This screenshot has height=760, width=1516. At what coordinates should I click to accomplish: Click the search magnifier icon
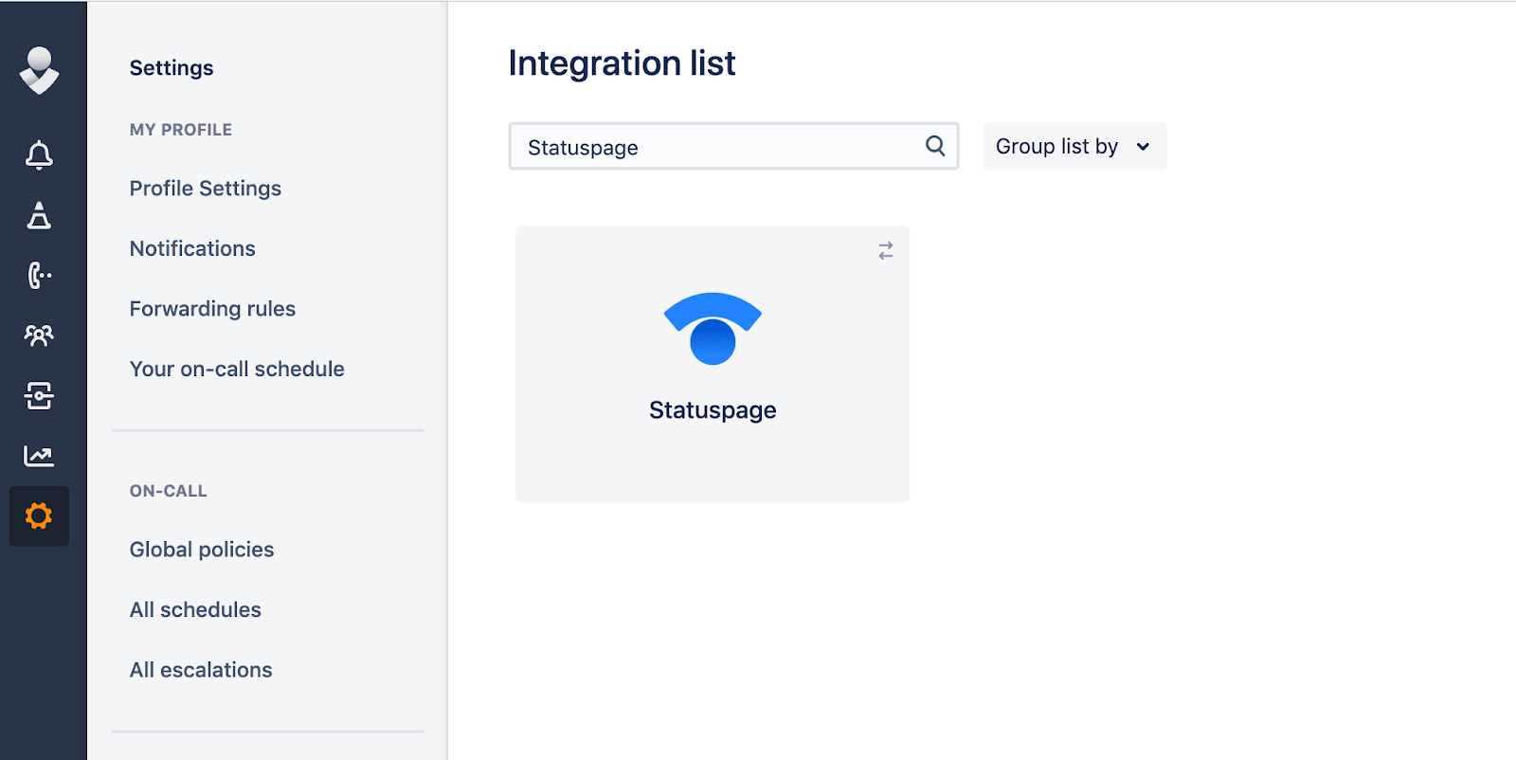[934, 146]
